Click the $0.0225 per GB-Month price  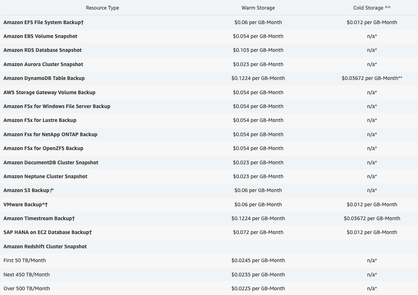click(x=258, y=288)
